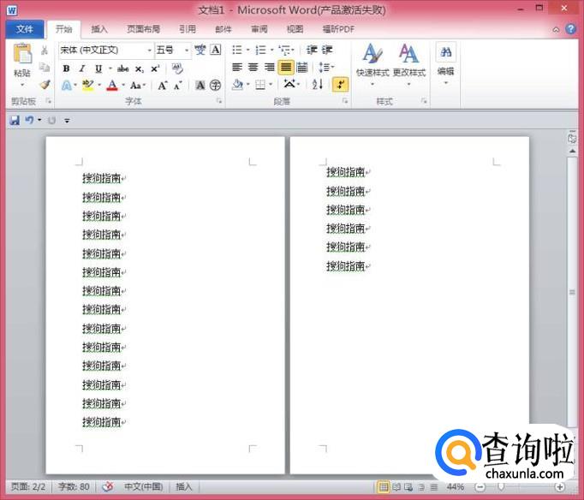Image resolution: width=584 pixels, height=500 pixels.
Task: Click the Clear Formatting icon
Action: click(x=177, y=68)
